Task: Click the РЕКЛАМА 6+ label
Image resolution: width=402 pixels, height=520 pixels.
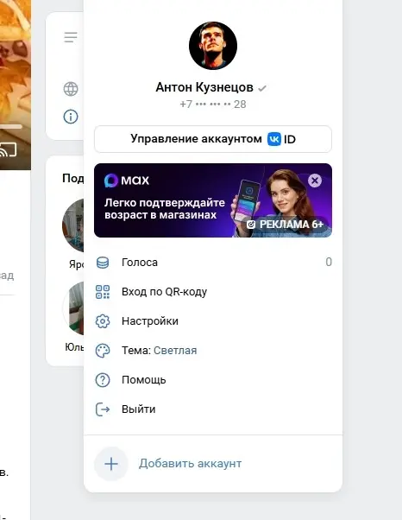Action: point(285,225)
